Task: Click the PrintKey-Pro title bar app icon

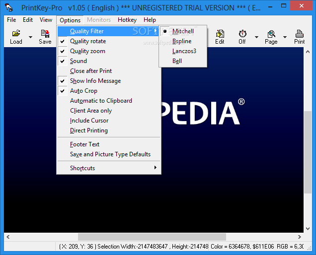Action: [9, 7]
